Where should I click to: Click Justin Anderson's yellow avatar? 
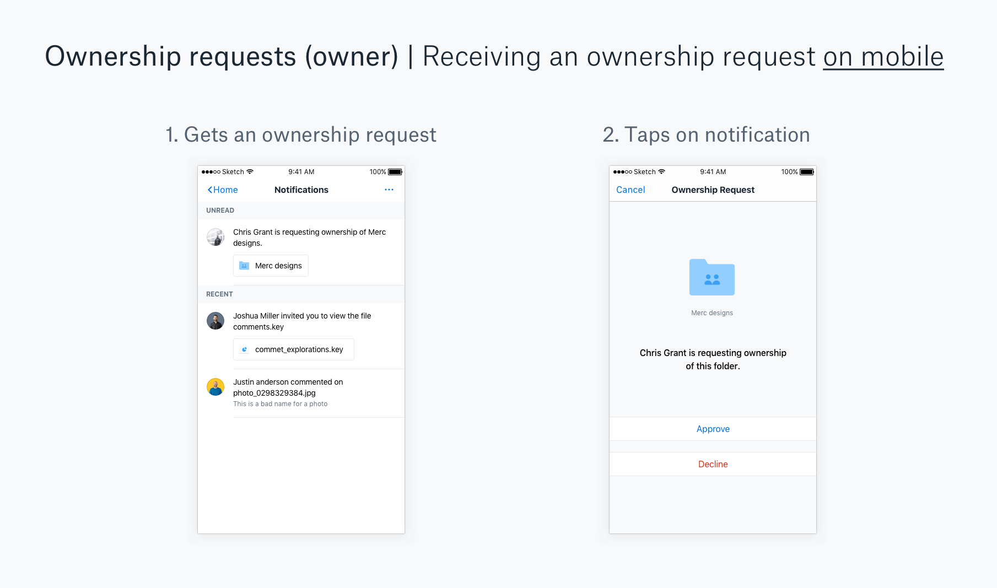point(215,387)
